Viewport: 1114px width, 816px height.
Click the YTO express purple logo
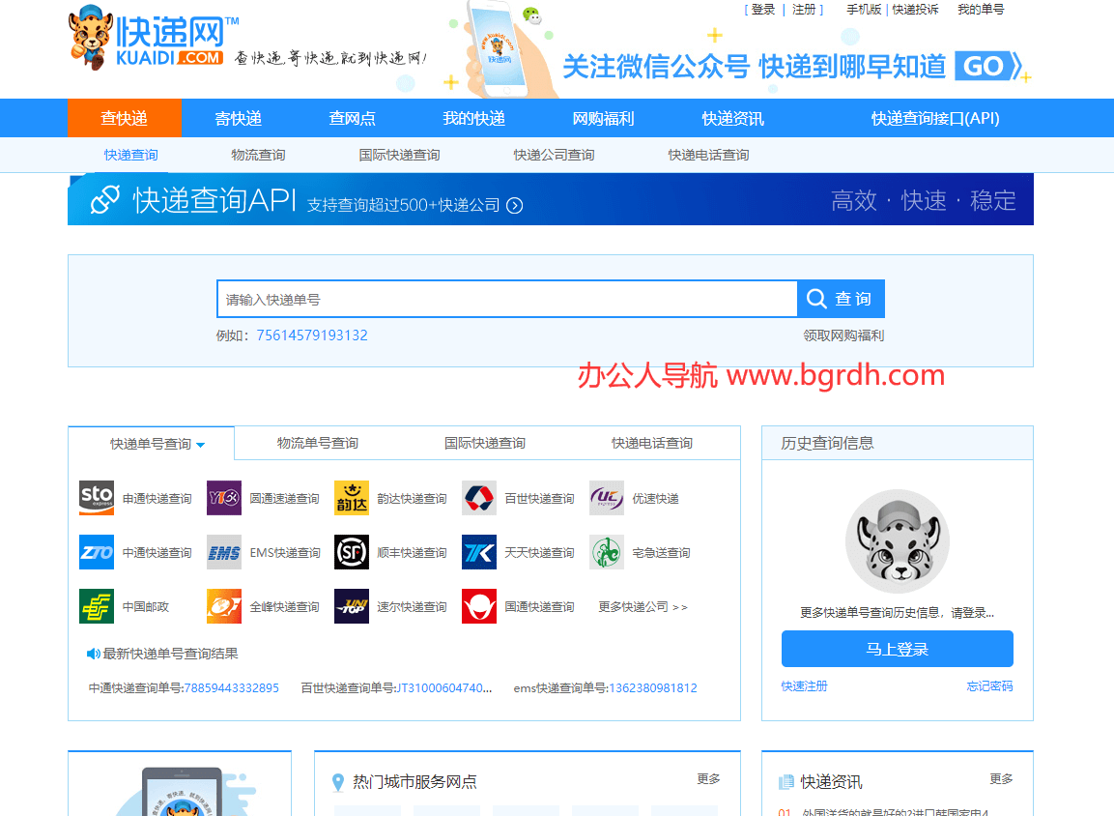point(224,498)
